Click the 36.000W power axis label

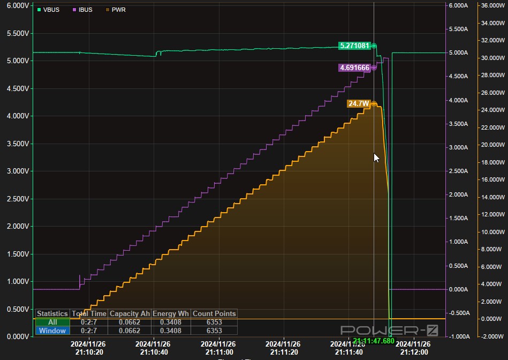(493, 5)
